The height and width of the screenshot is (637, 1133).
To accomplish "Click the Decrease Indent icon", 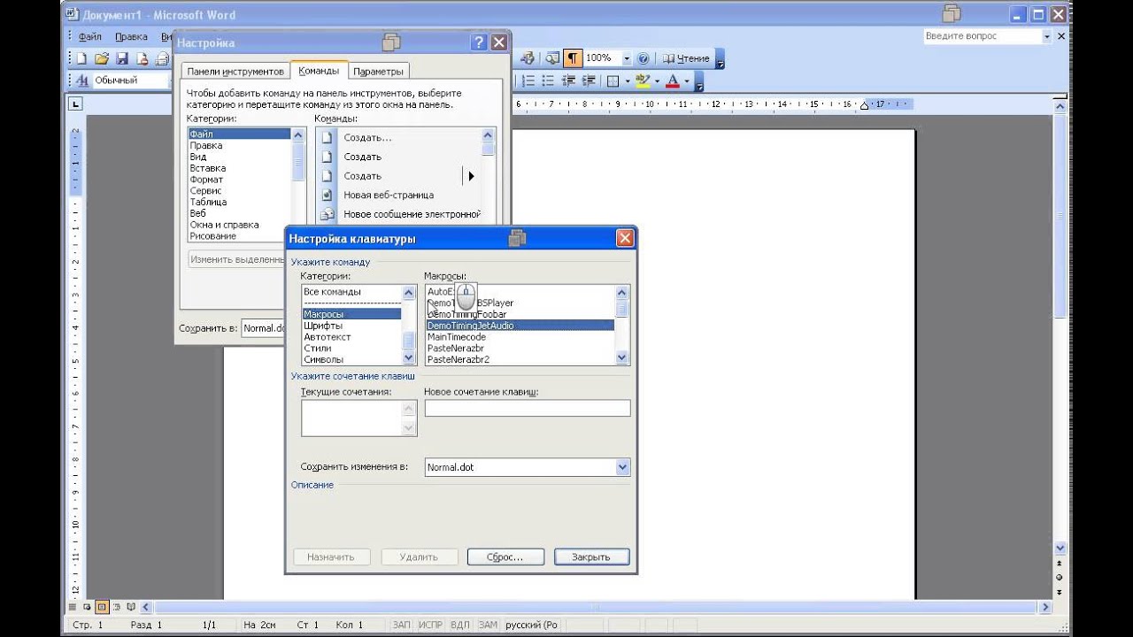I will 567,81.
